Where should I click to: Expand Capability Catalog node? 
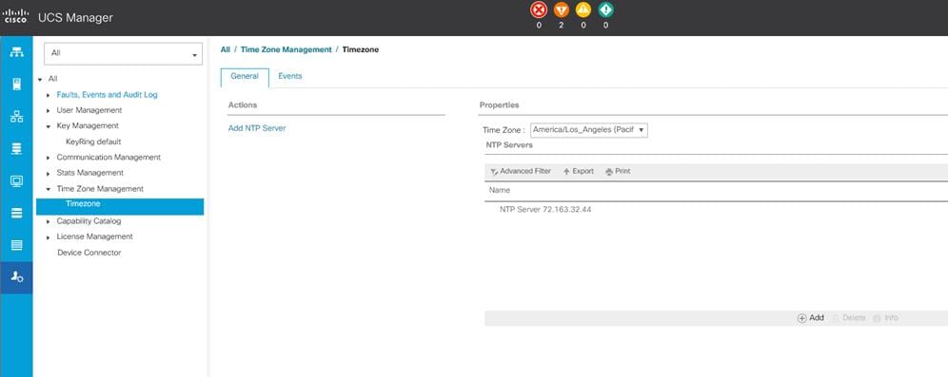coord(49,222)
